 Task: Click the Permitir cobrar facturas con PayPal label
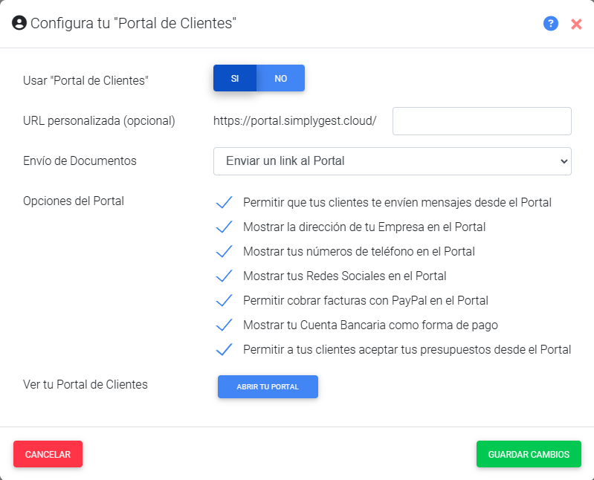365,301
